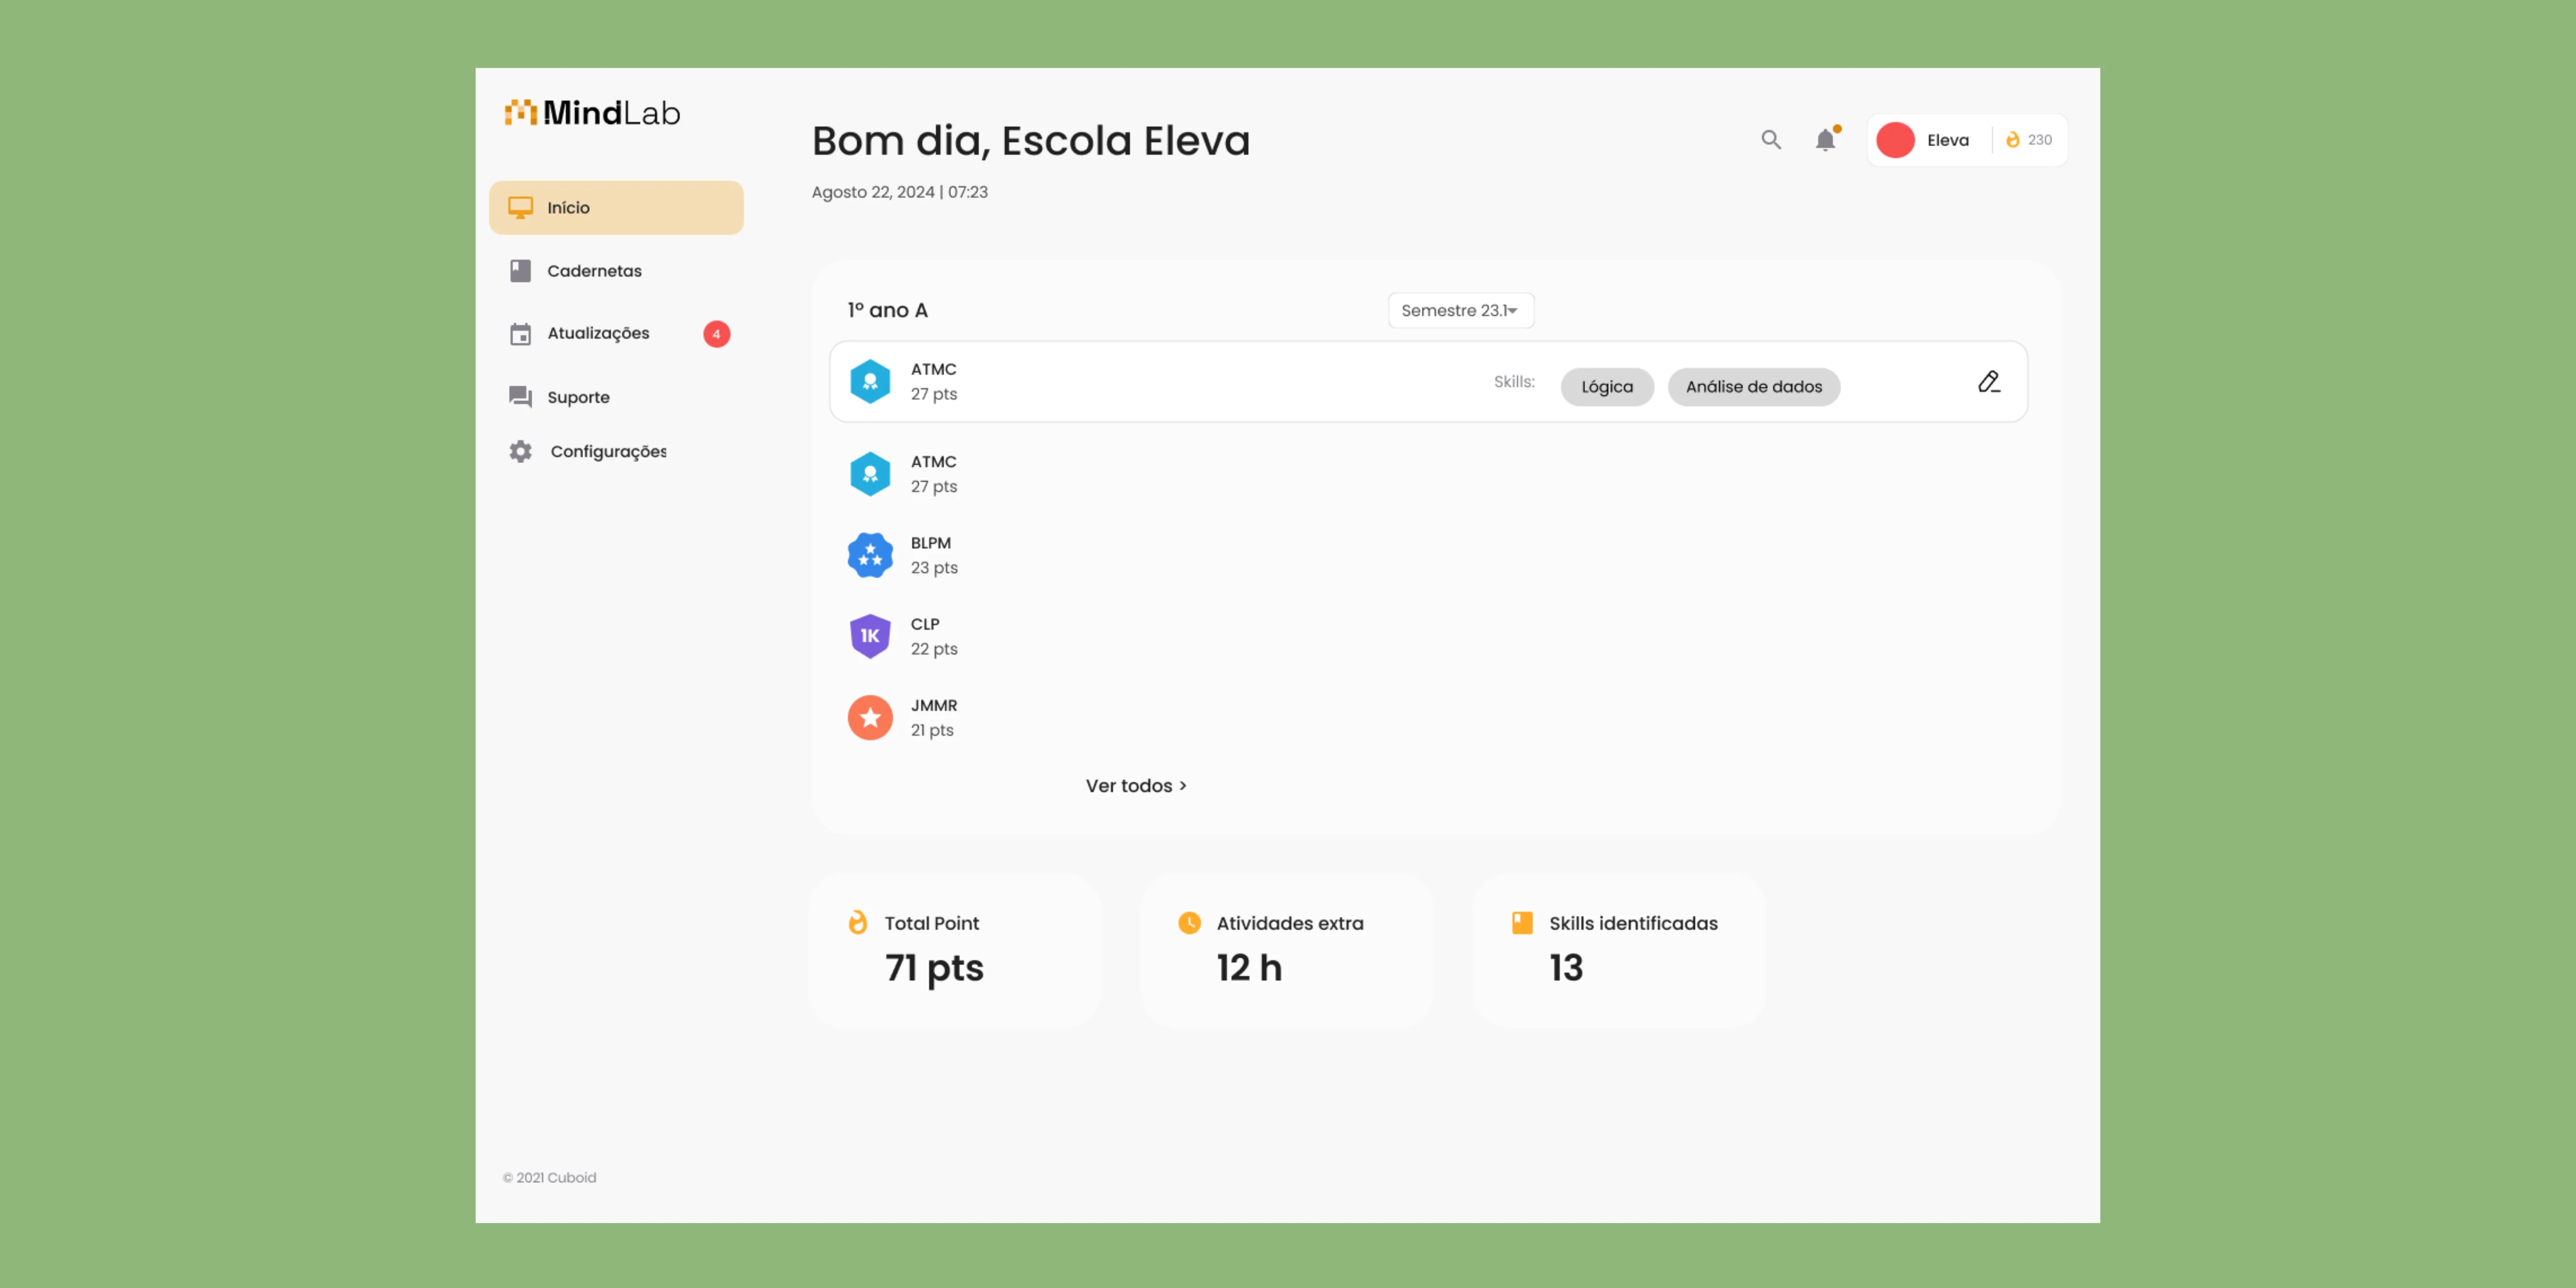Click the Lógica skill tag
Image resolution: width=2576 pixels, height=1288 pixels.
(1607, 387)
